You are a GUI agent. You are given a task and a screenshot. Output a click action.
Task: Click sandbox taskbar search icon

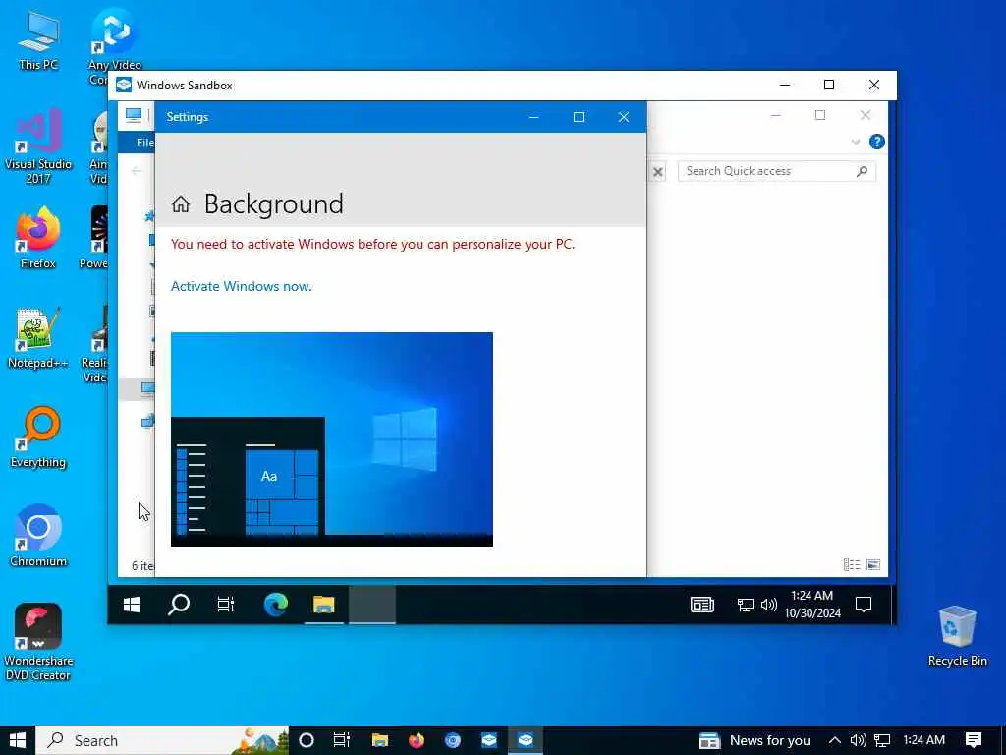point(179,605)
